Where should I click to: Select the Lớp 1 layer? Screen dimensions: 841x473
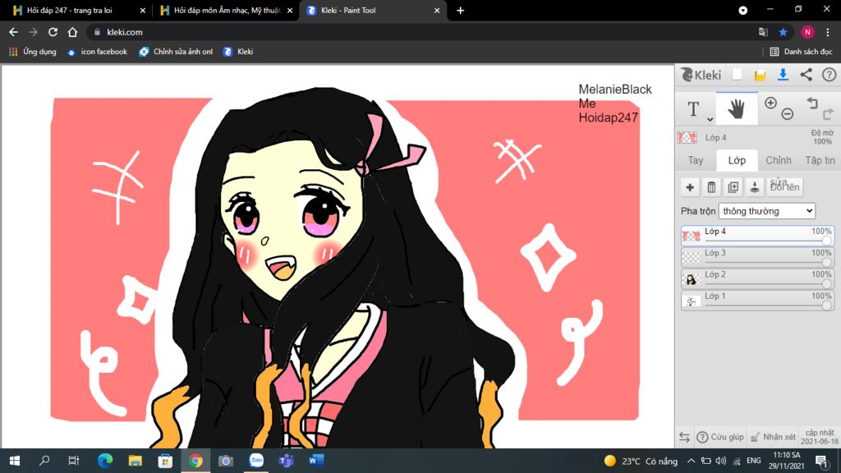pos(757,301)
